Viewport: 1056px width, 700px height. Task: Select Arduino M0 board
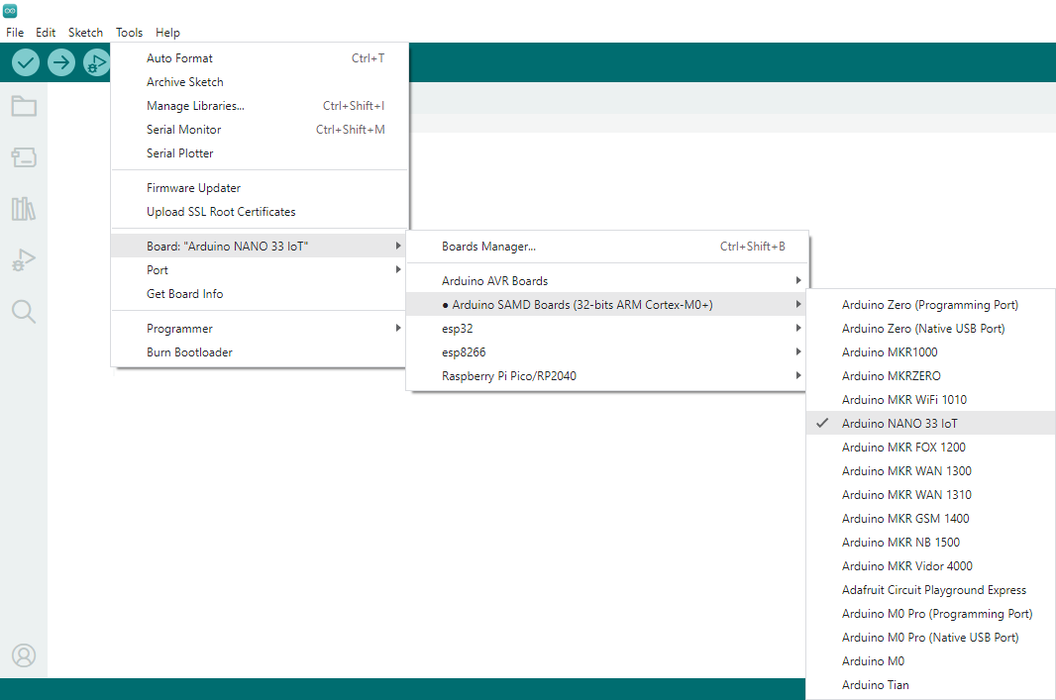931,661
